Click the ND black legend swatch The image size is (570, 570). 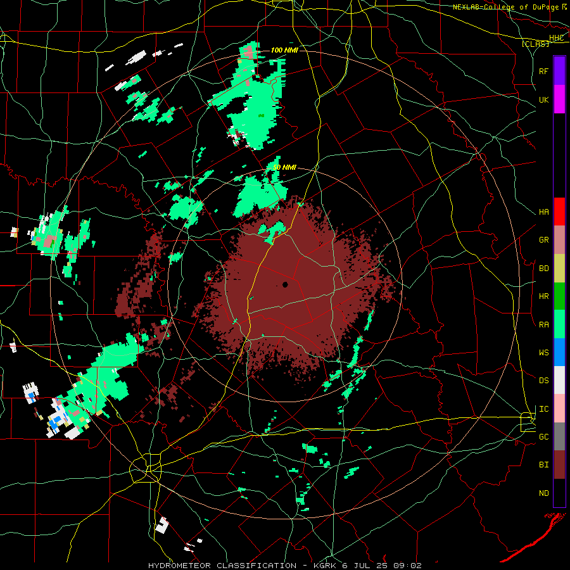559,493
